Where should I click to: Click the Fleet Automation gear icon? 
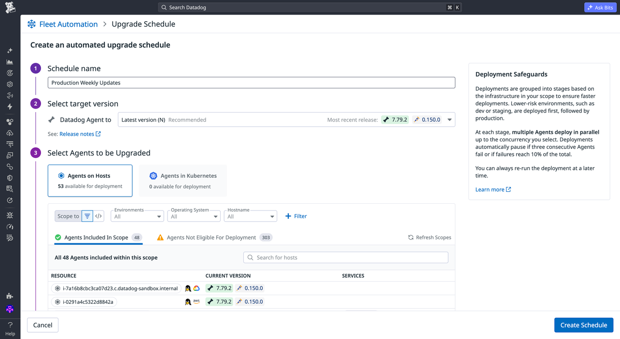click(x=31, y=24)
